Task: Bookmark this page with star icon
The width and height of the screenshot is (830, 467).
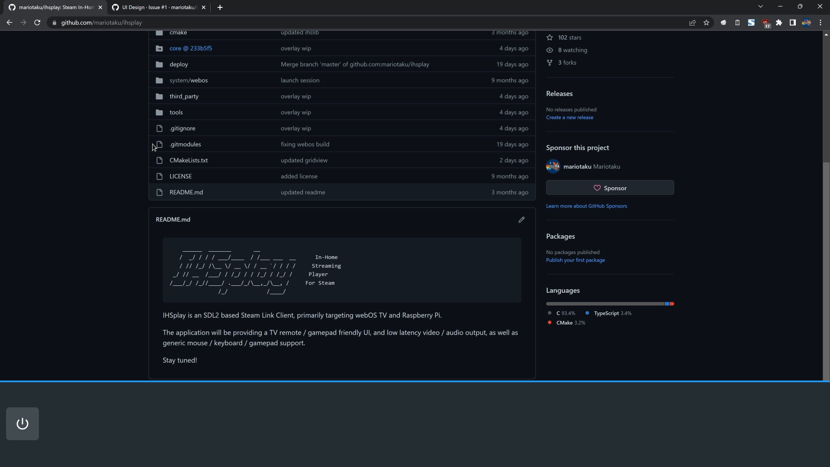Action: tap(706, 22)
